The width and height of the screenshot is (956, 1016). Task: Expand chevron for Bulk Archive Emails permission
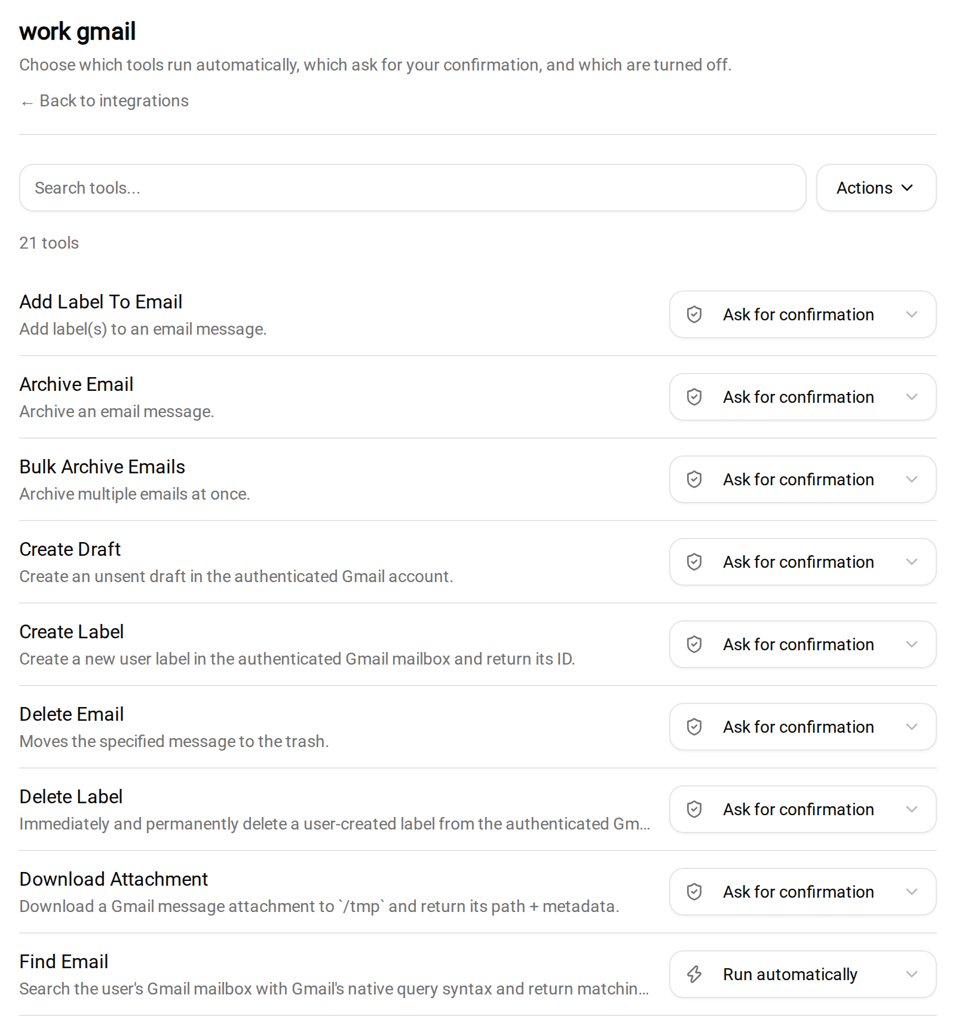[x=911, y=479]
